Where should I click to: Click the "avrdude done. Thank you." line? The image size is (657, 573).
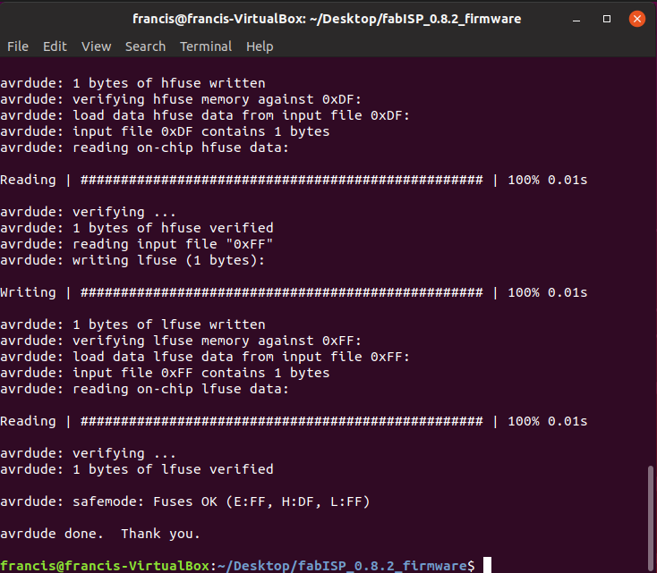(100, 534)
